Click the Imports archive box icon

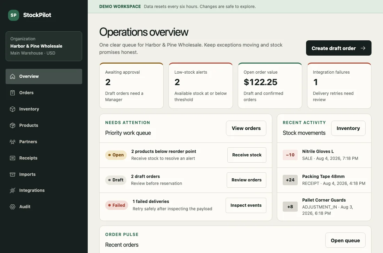pyautogui.click(x=13, y=174)
